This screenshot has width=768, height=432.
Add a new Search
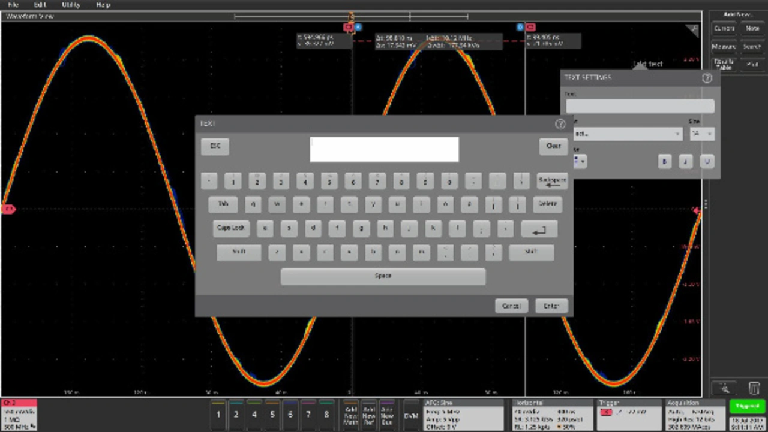(x=752, y=47)
